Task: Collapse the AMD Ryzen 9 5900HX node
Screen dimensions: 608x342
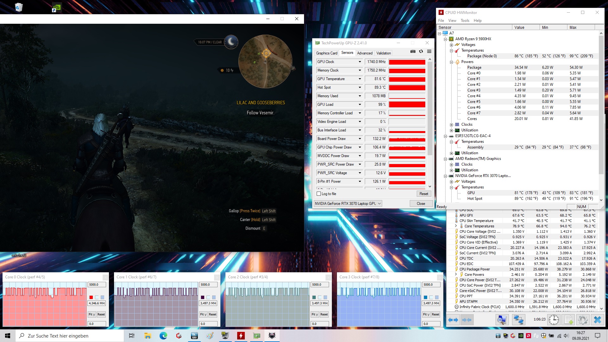Action: 445,39
